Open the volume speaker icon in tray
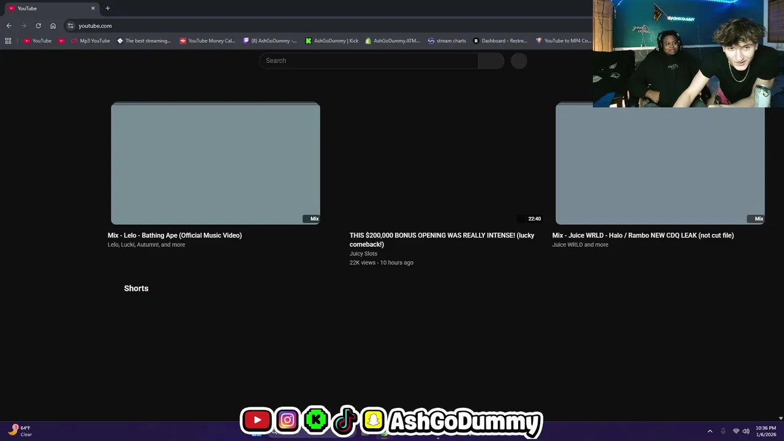The width and height of the screenshot is (784, 441). [745, 431]
